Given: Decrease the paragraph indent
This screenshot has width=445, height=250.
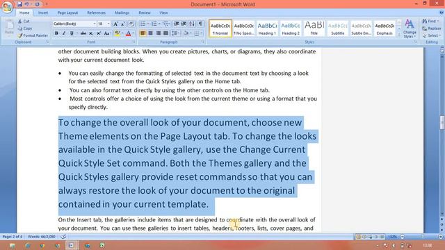Looking at the screenshot, I should click(176, 24).
